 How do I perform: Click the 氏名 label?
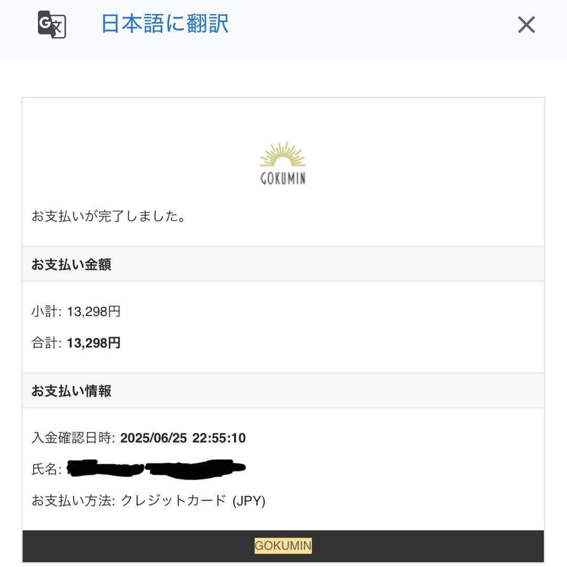[x=46, y=469]
